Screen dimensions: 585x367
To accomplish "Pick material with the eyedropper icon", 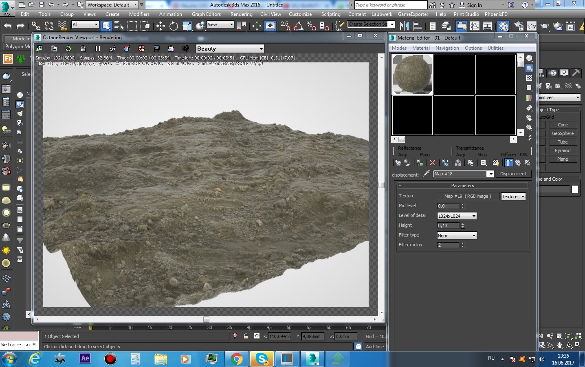I will pyautogui.click(x=426, y=174).
